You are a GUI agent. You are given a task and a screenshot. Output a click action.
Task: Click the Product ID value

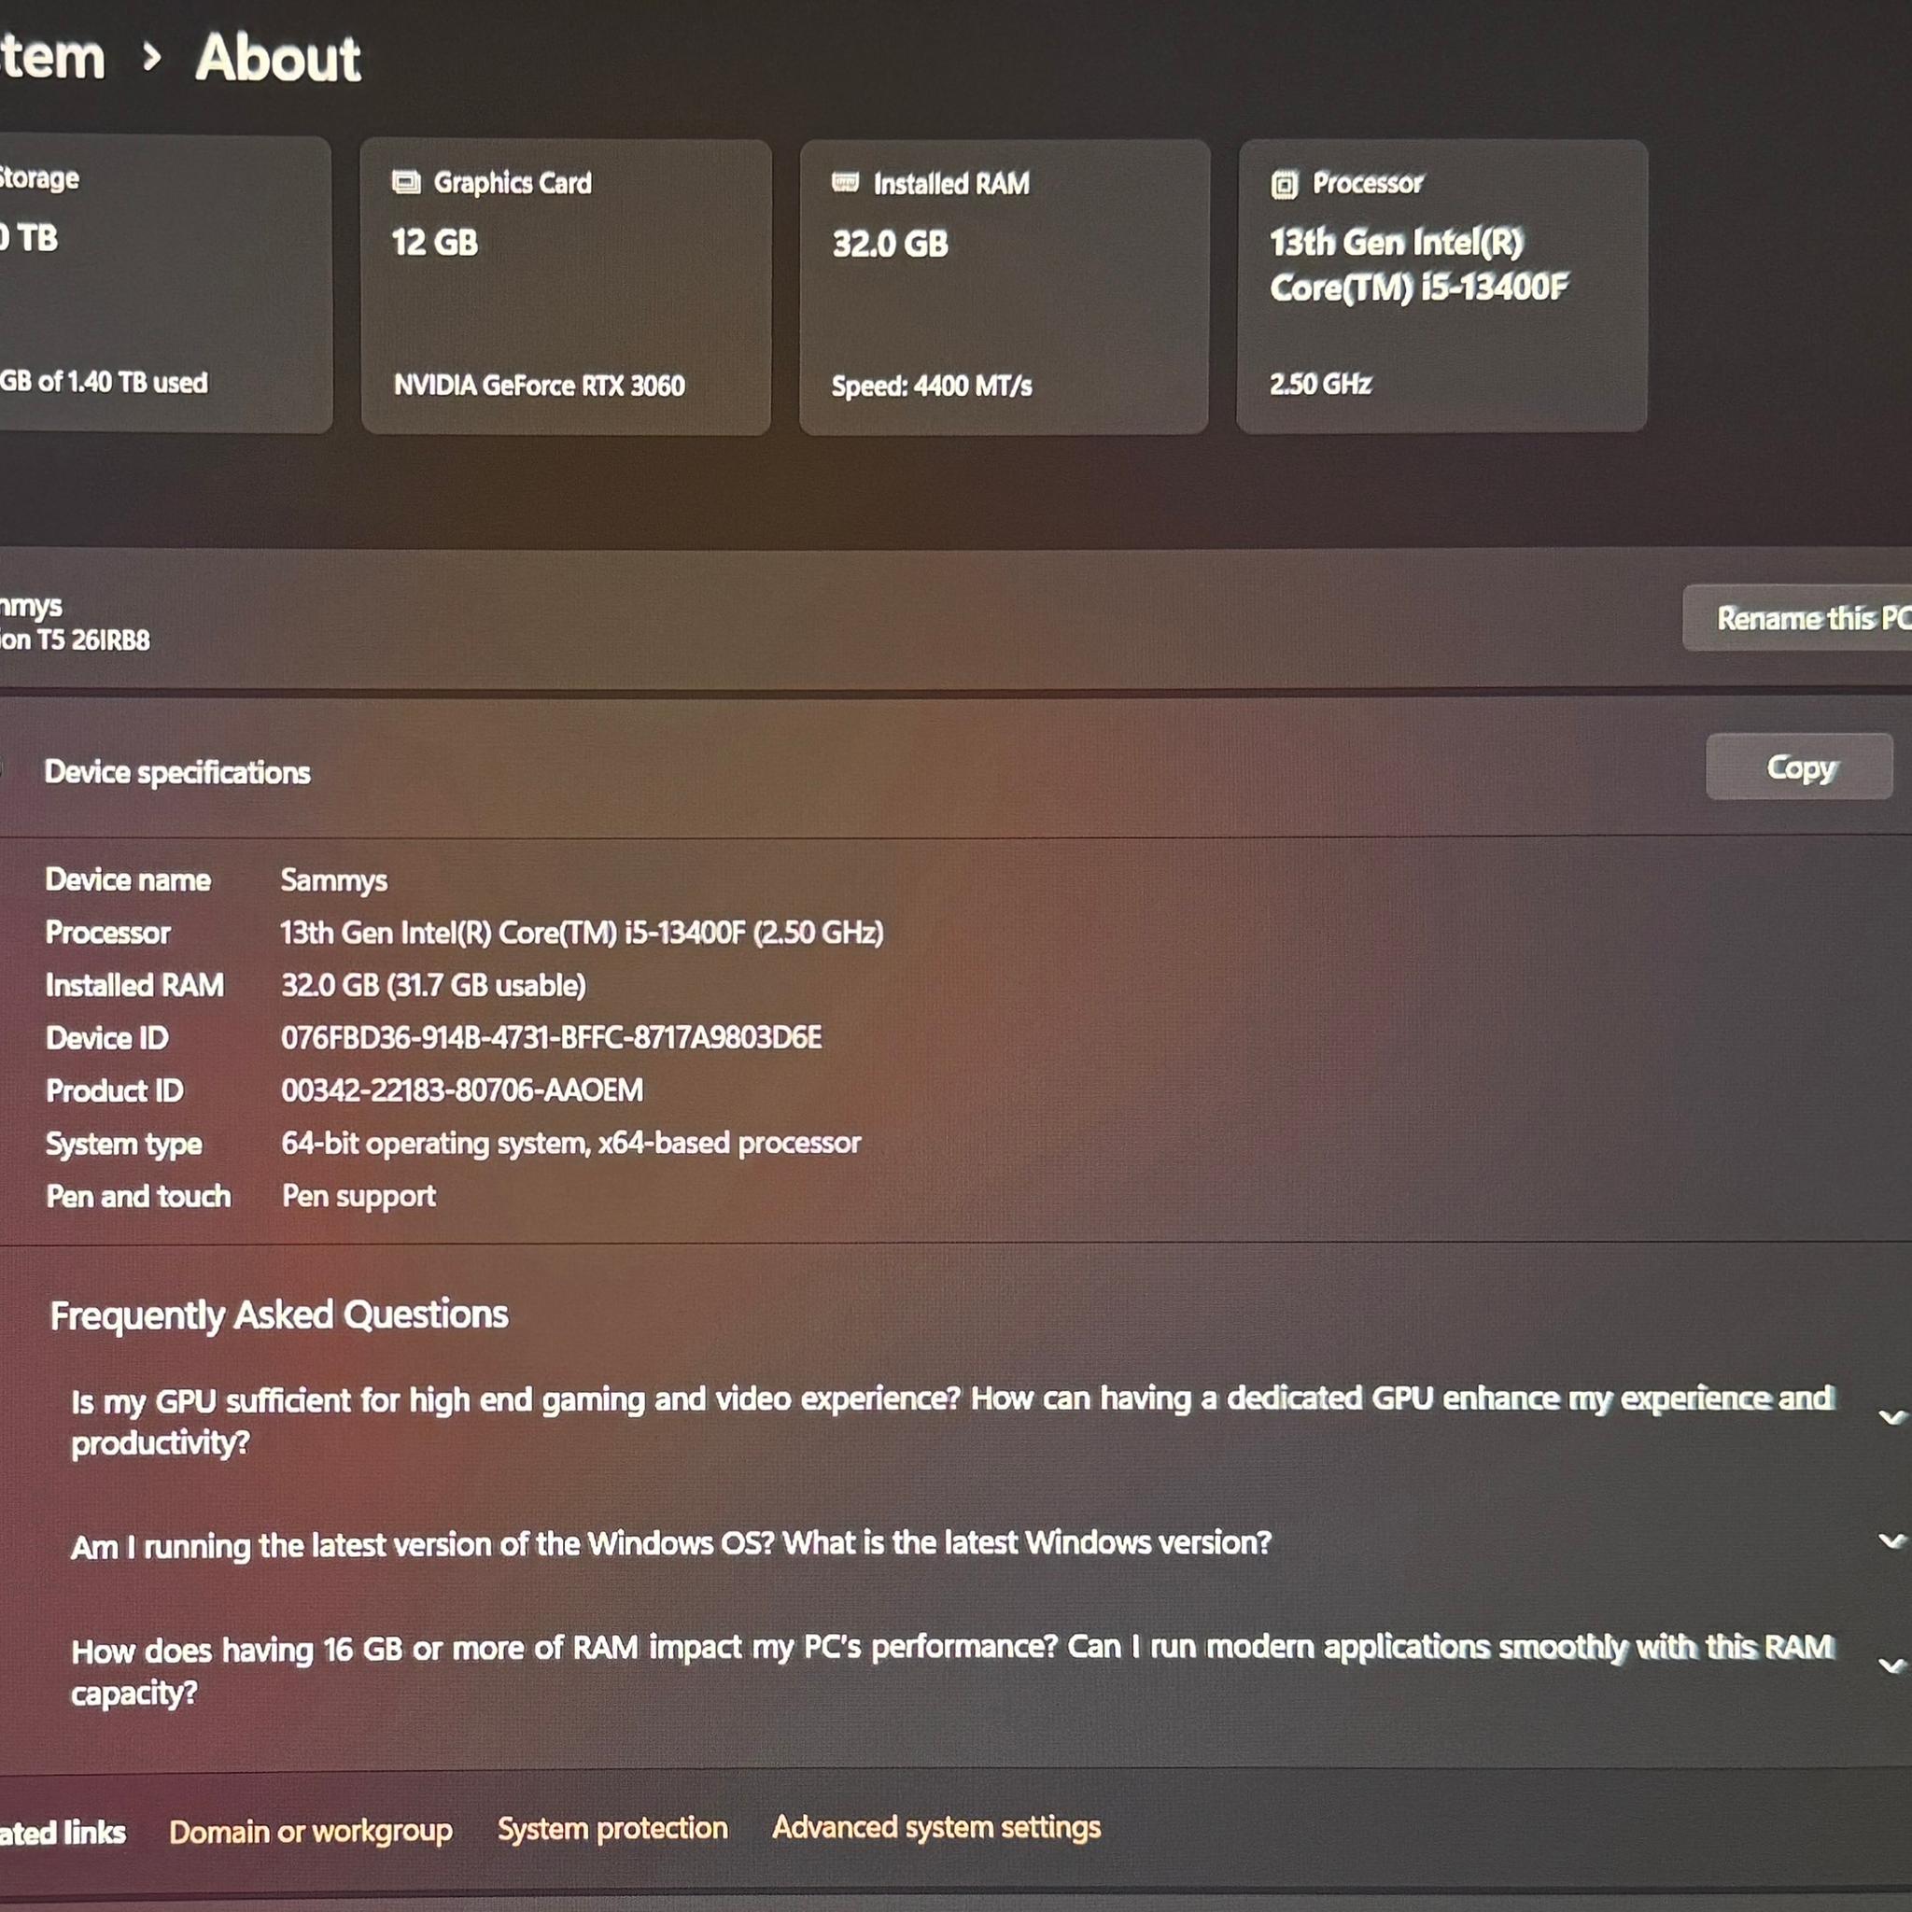(462, 1090)
